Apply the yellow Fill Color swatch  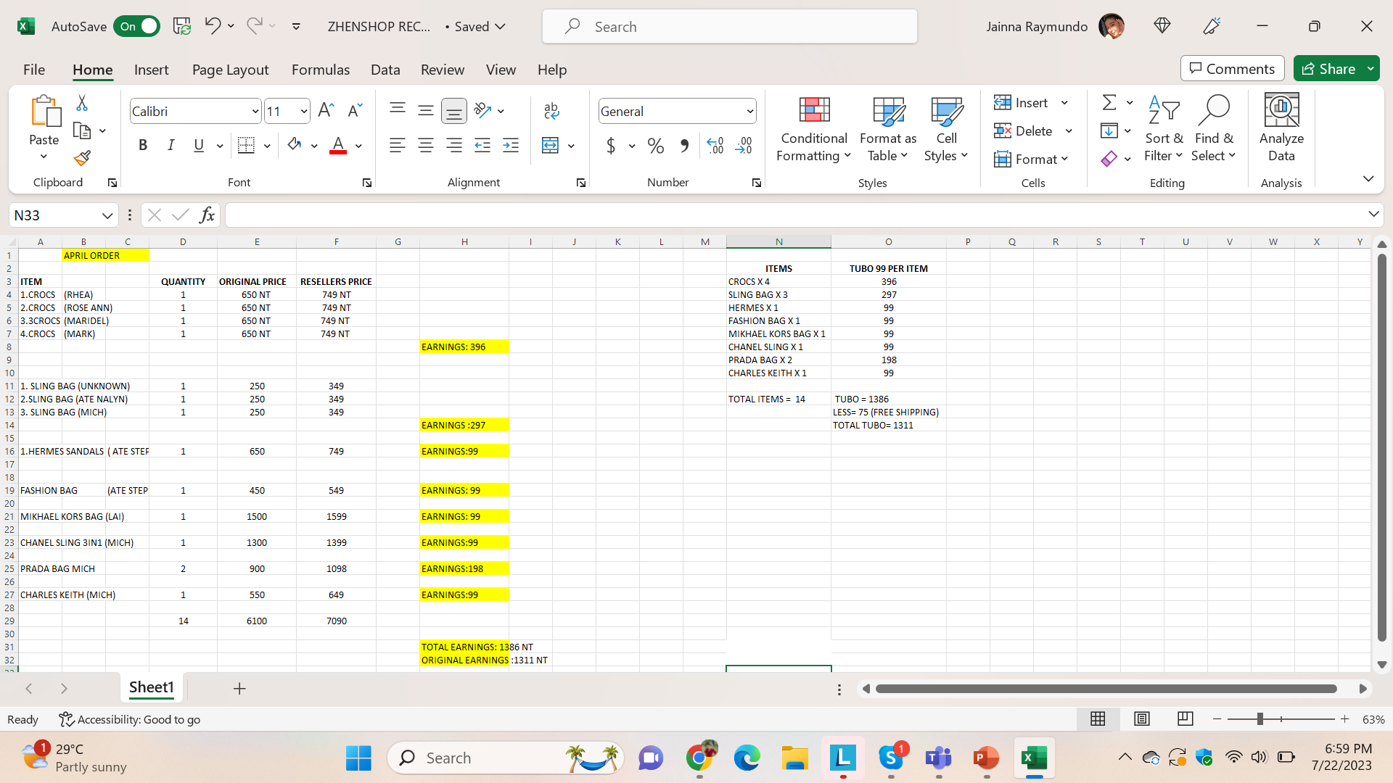point(294,145)
